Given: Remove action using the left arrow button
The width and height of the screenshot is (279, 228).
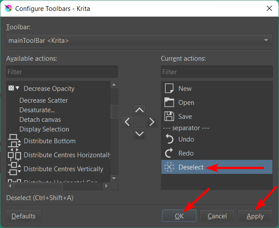Looking at the screenshot, I should (x=127, y=122).
